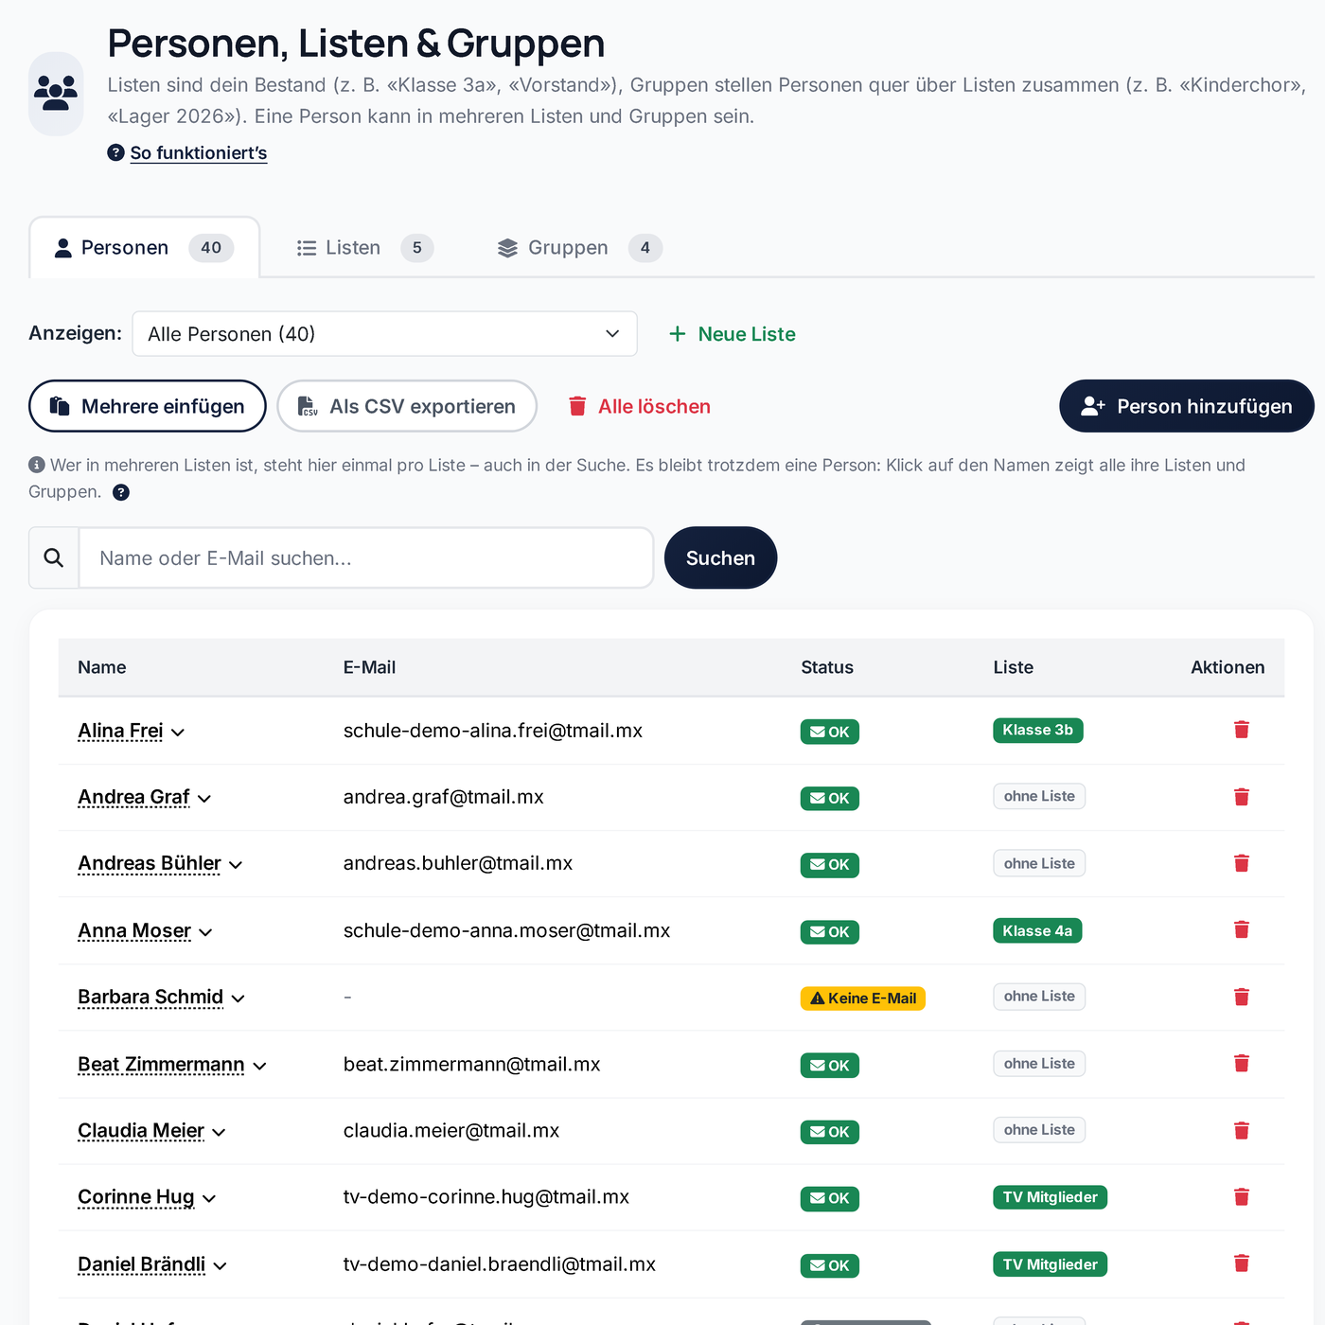1325x1325 pixels.
Task: Click the OK mail status badge for Alina Frei
Action: pyautogui.click(x=830, y=732)
